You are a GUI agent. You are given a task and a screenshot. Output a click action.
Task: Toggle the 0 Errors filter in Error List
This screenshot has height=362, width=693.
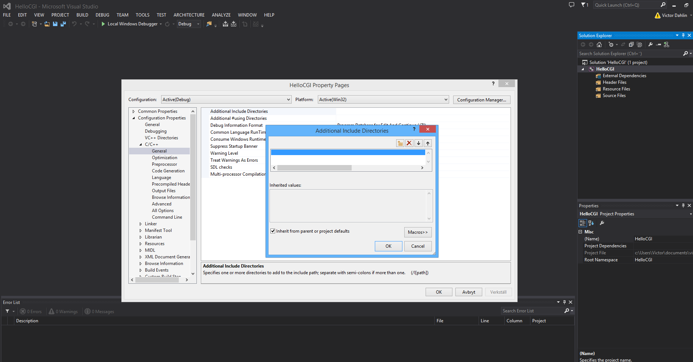pos(31,312)
